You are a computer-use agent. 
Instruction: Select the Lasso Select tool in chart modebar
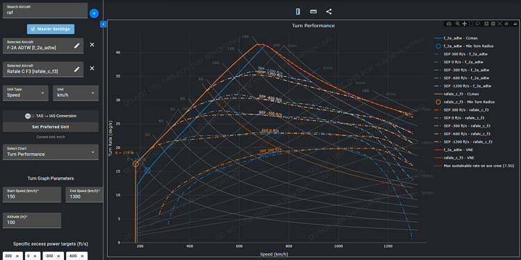478,24
